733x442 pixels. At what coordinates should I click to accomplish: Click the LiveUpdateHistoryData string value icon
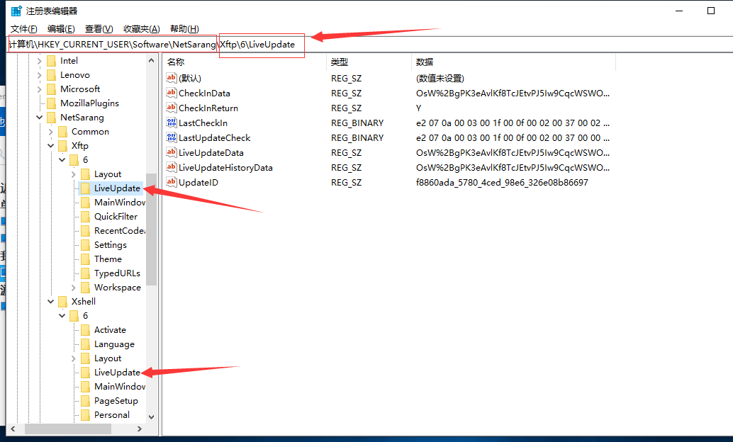click(x=172, y=167)
